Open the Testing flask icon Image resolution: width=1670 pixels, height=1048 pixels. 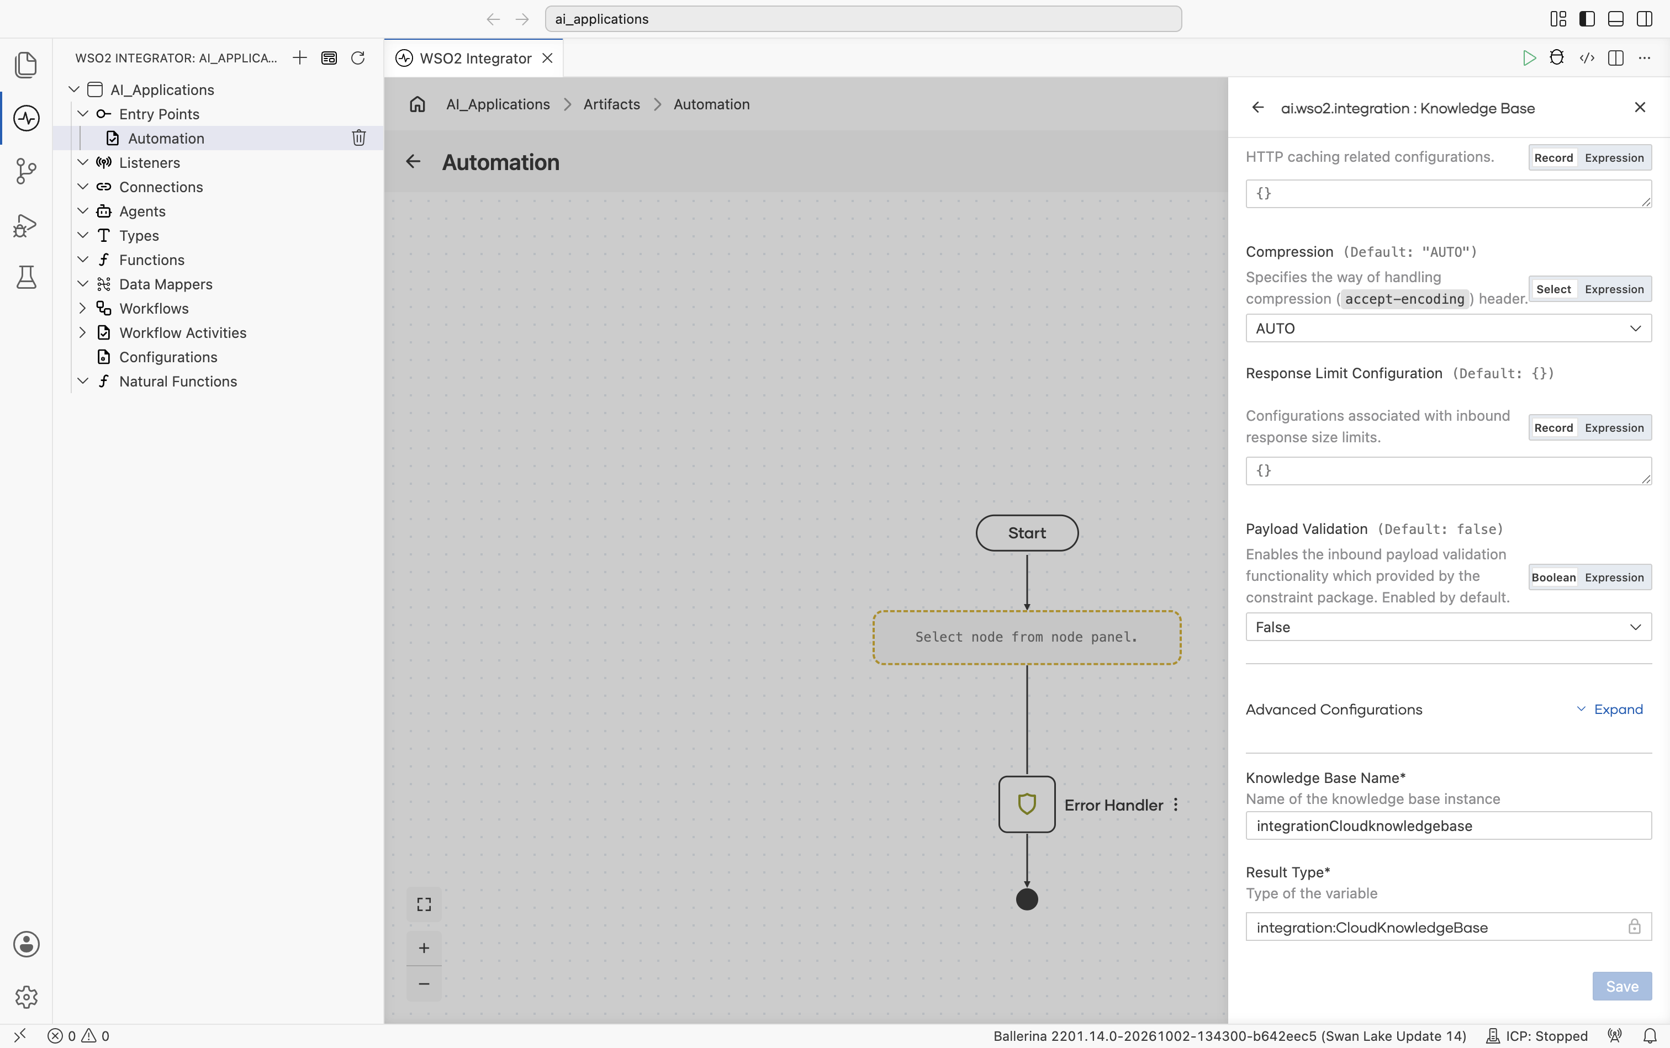(27, 277)
